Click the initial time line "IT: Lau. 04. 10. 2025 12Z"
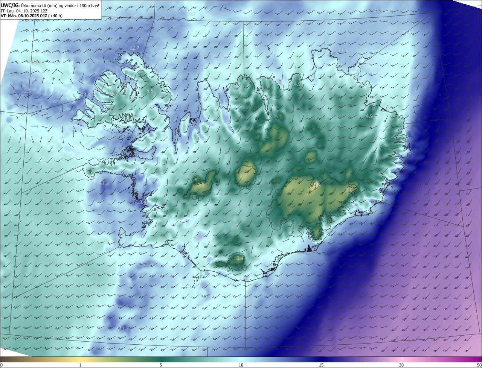 (24, 11)
